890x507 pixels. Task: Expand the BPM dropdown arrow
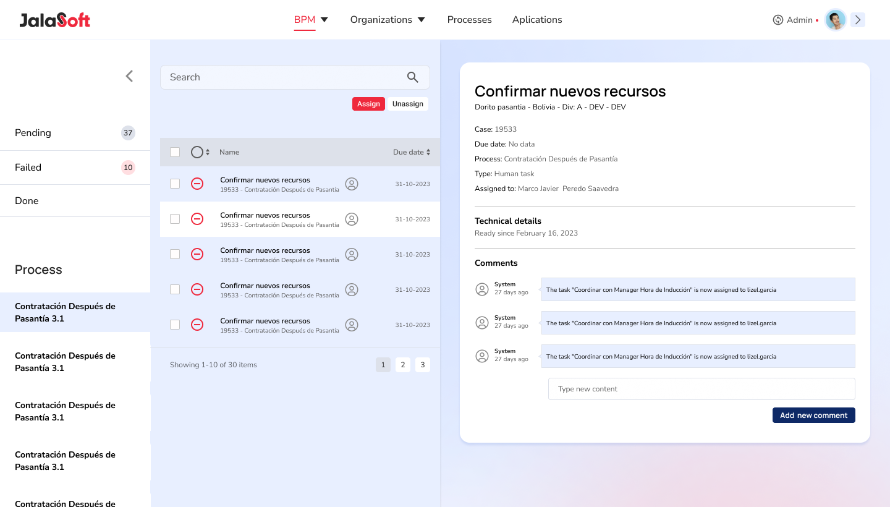click(x=324, y=20)
